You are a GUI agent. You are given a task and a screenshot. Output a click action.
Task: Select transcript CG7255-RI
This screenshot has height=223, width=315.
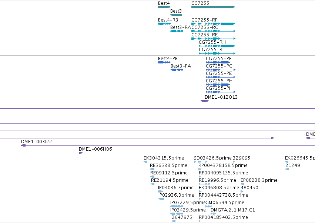[217, 53]
